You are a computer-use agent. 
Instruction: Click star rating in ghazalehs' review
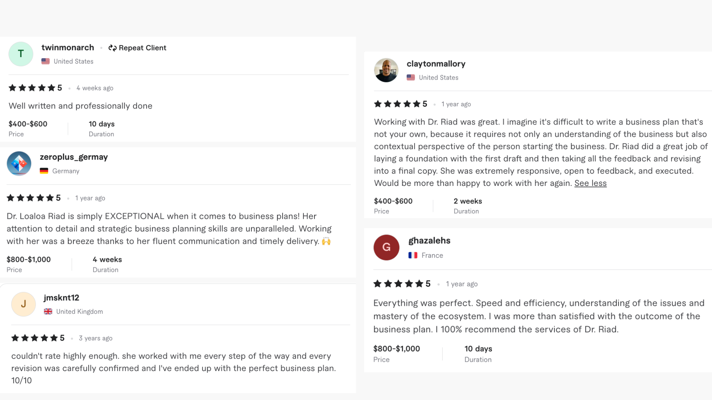tap(398, 284)
